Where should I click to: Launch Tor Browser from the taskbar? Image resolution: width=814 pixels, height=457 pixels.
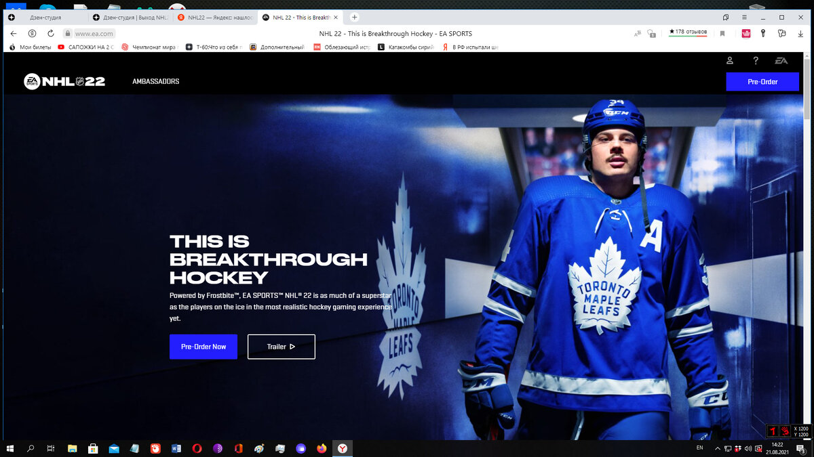(218, 448)
